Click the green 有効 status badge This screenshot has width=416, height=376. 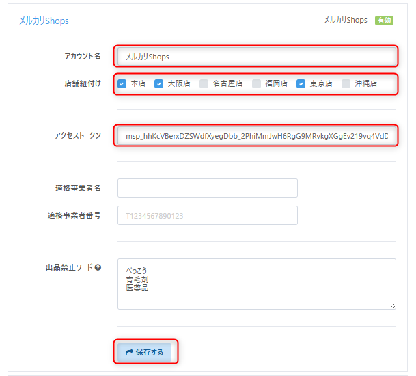384,21
